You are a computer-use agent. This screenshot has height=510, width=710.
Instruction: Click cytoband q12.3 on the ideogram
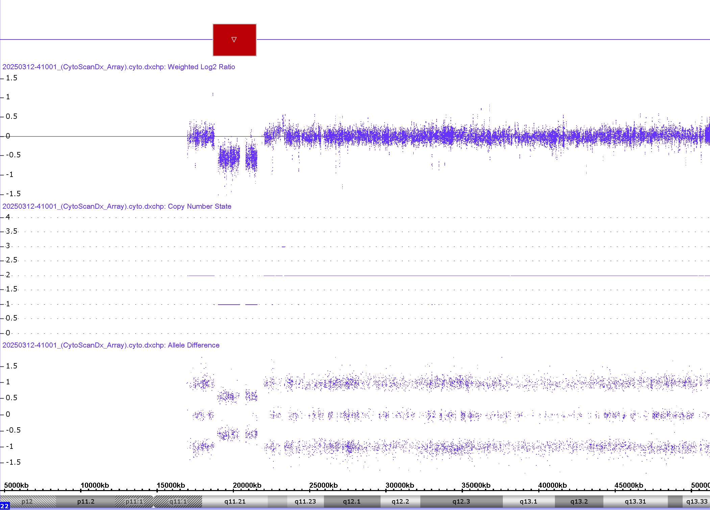pyautogui.click(x=461, y=502)
